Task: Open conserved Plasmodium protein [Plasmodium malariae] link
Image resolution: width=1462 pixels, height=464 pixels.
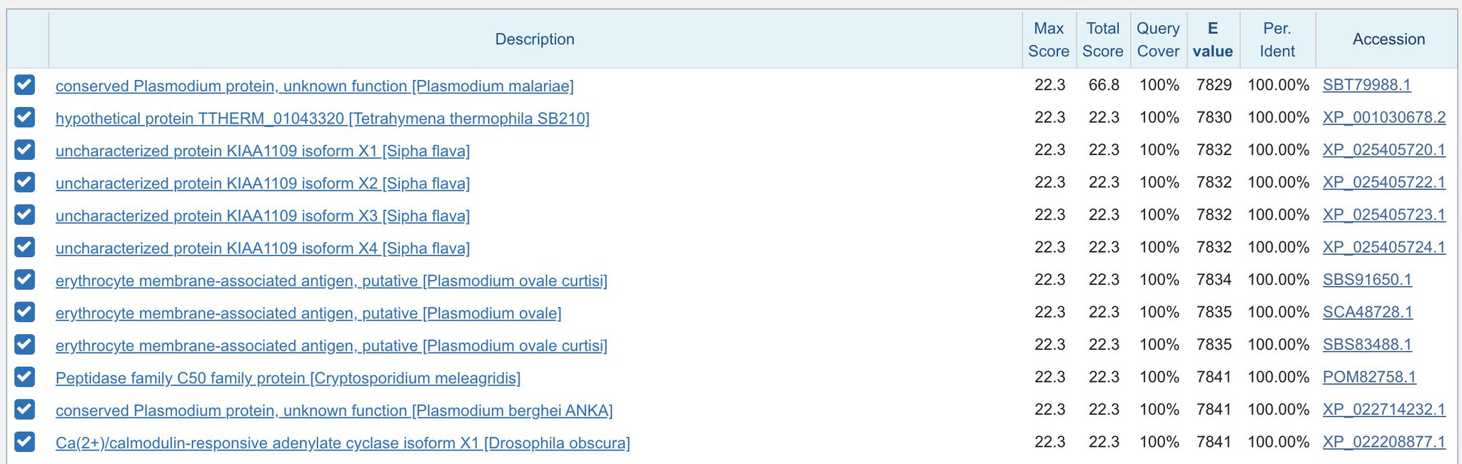Action: (x=315, y=86)
